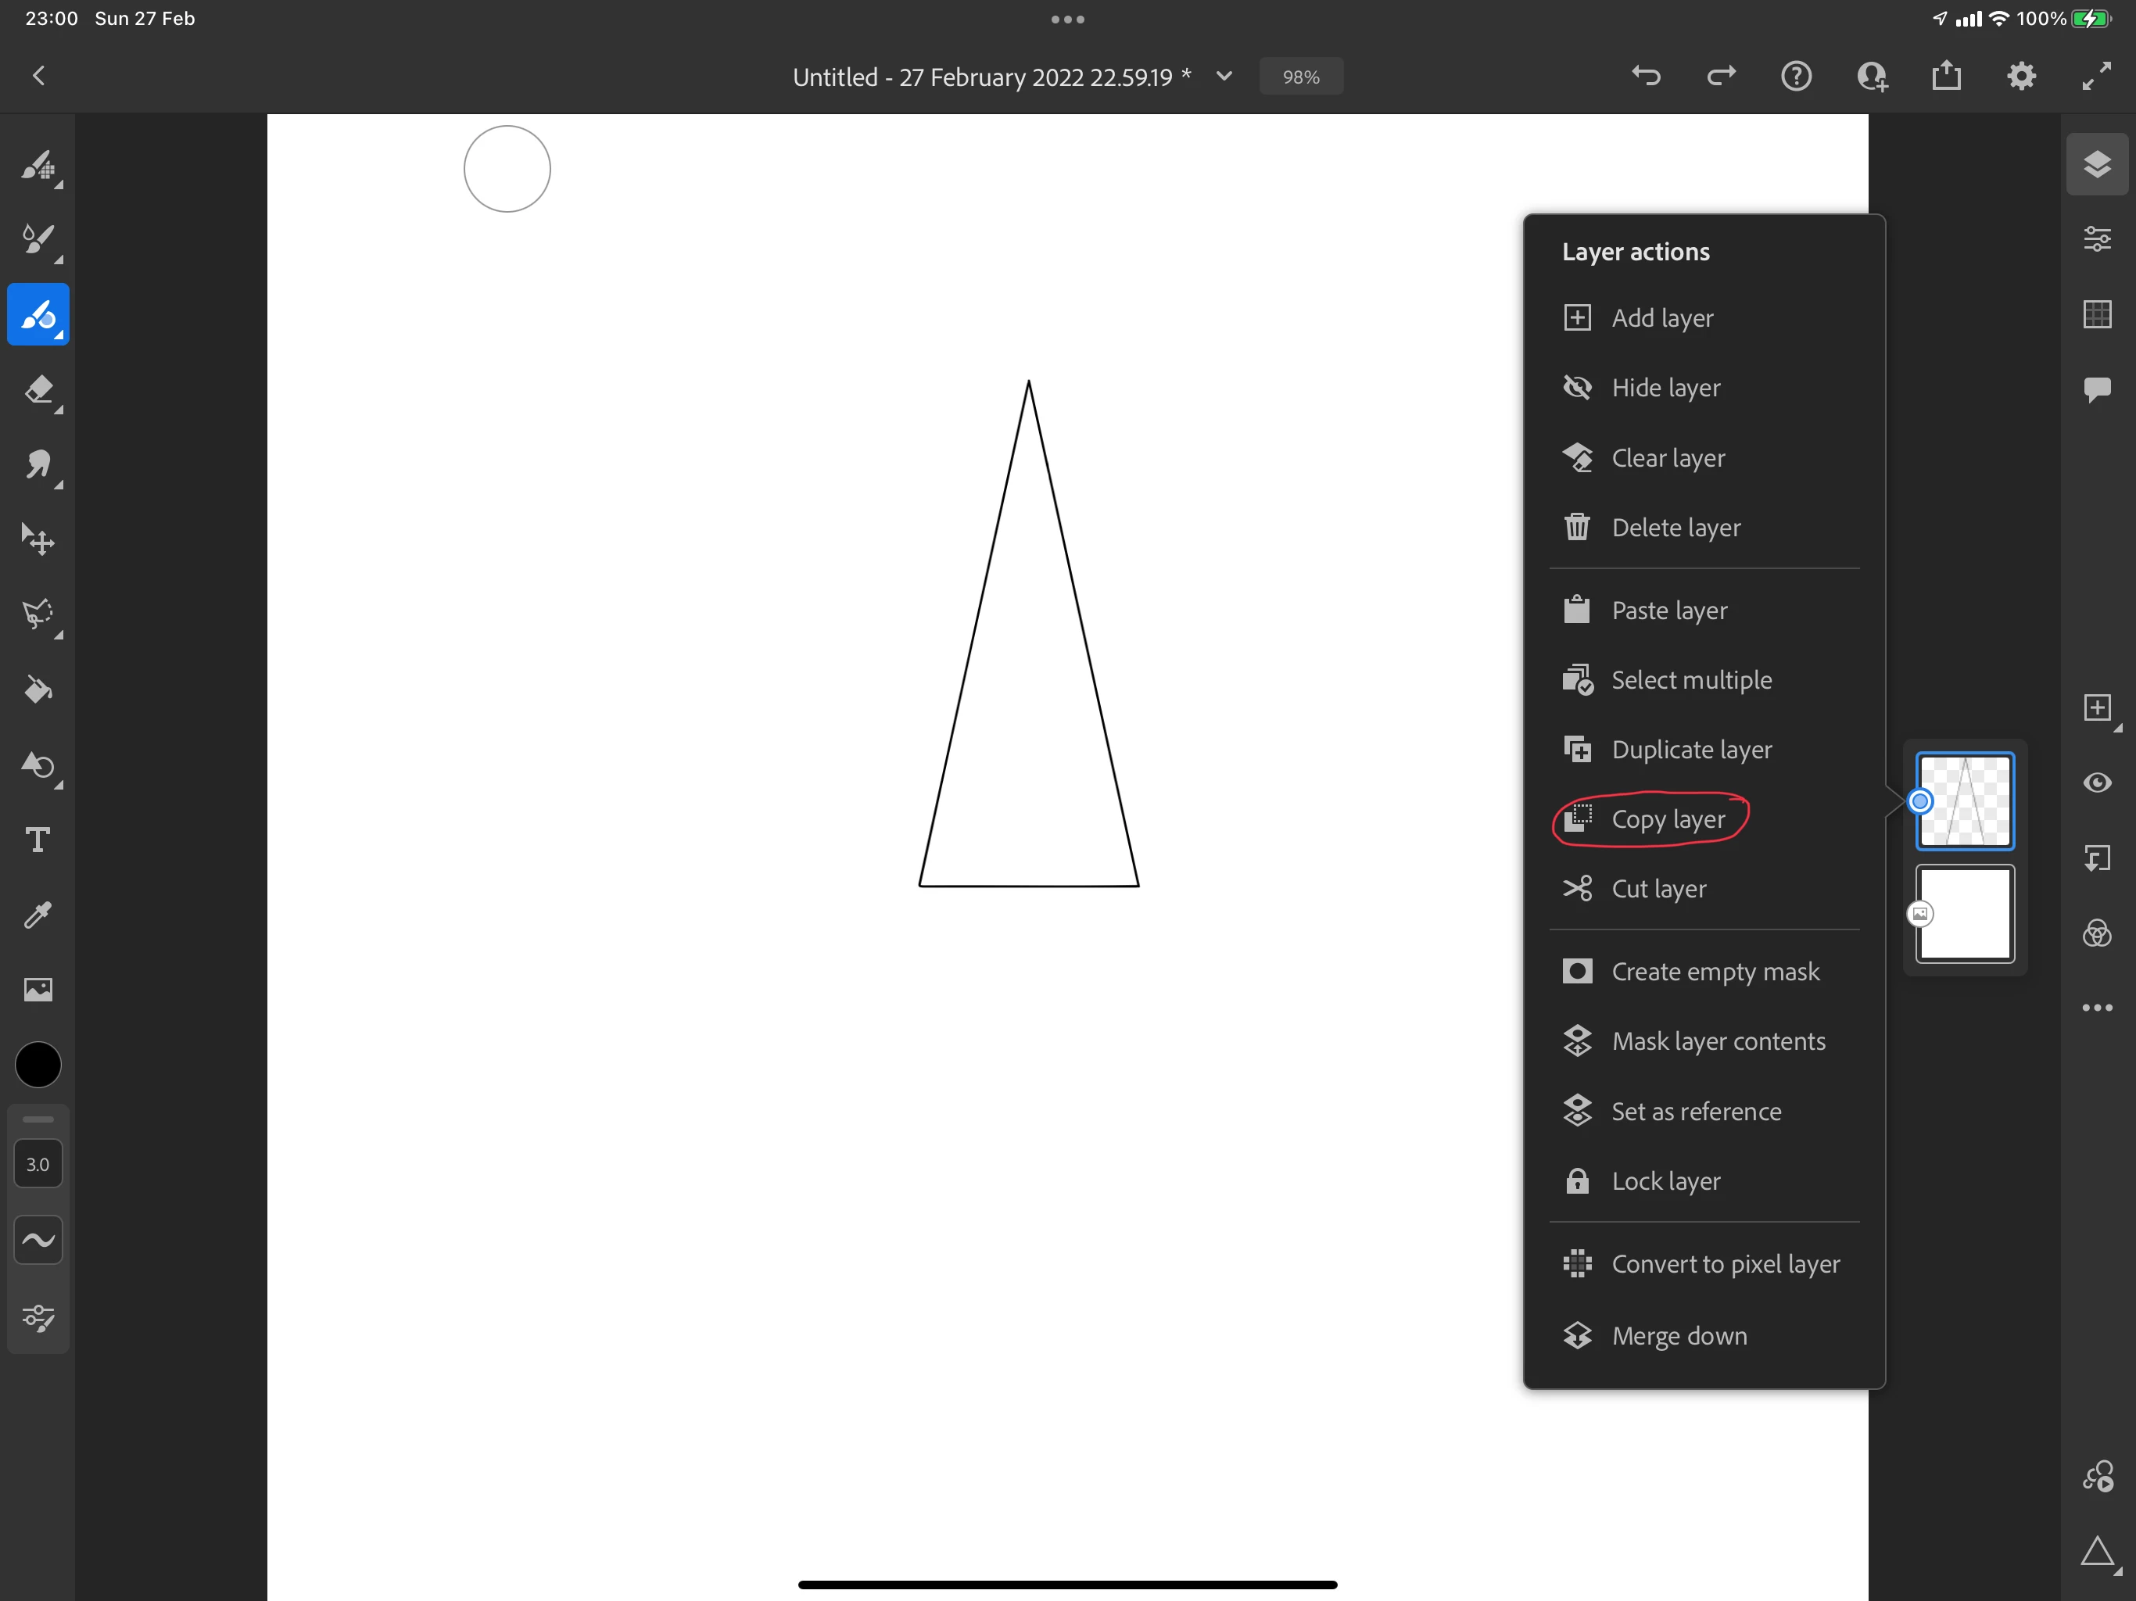Viewport: 2136px width, 1601px height.
Task: Select the Fill bucket tool
Action: tap(38, 689)
